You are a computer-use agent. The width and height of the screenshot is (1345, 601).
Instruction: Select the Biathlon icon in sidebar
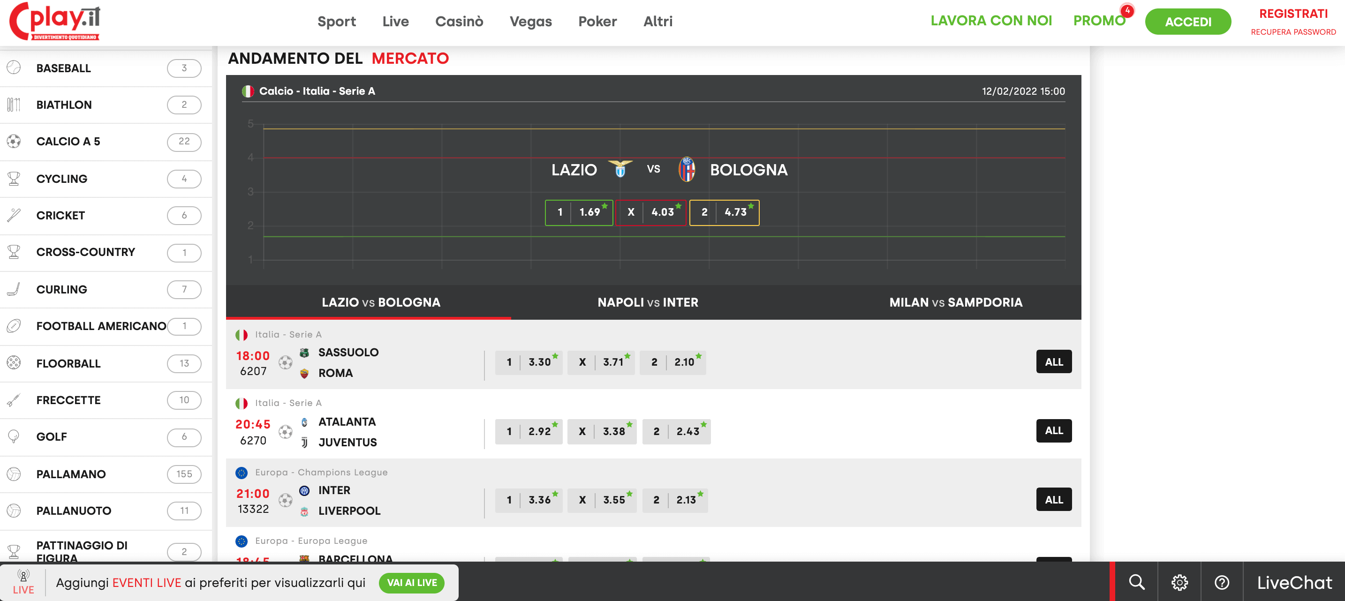14,105
